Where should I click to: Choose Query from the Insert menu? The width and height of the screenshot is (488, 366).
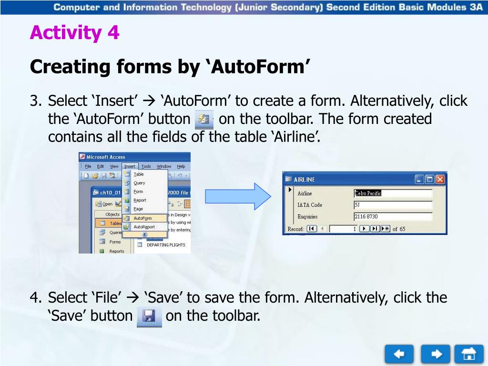(145, 183)
